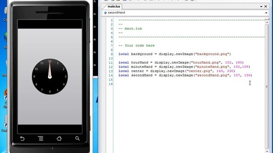Click the value 230 on line 13
The width and height of the screenshot is (273, 153).
[x=230, y=71]
